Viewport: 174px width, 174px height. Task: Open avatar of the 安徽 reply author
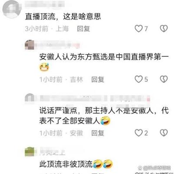pyautogui.click(x=30, y=98)
